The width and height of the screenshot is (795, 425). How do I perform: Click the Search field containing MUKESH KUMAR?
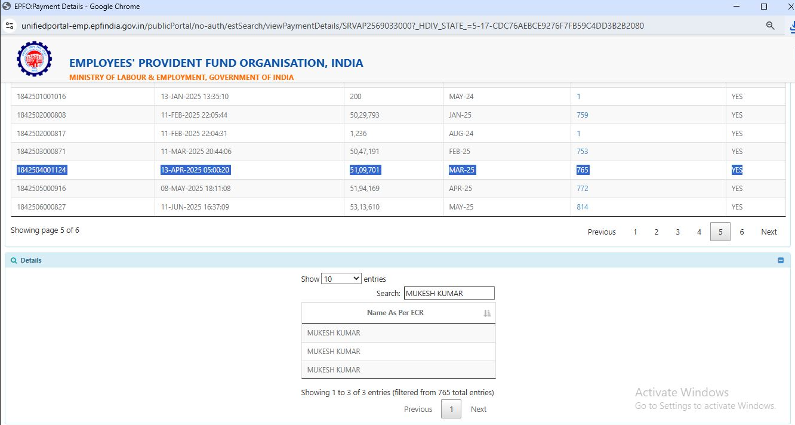pyautogui.click(x=449, y=293)
